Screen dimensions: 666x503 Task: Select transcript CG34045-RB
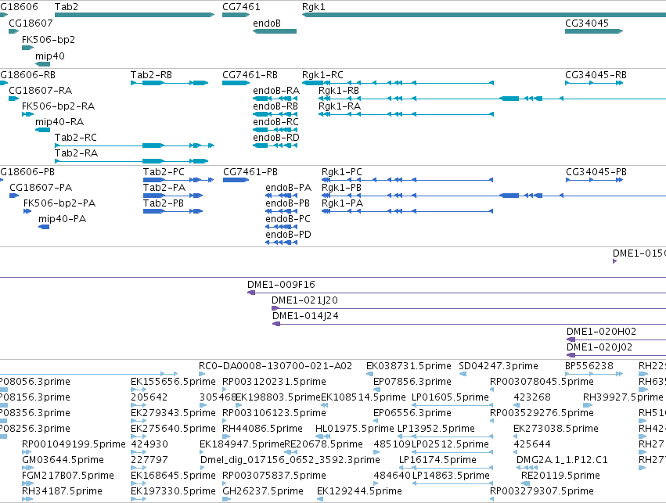pos(596,75)
